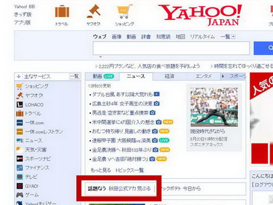273x205 pixels.
Task: Open ショッピング in the services sidebar
Action: pyautogui.click(x=36, y=86)
